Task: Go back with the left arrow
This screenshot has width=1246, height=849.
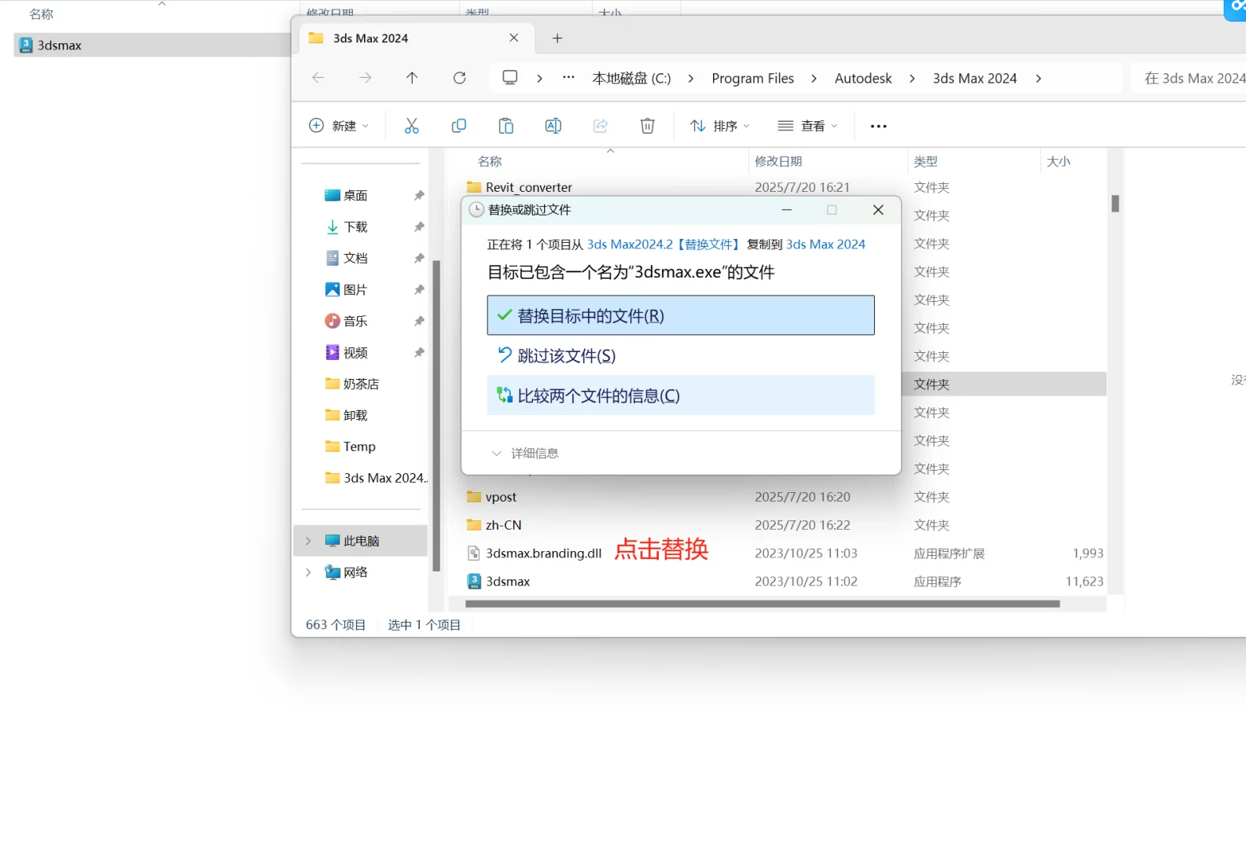Action: (x=318, y=77)
